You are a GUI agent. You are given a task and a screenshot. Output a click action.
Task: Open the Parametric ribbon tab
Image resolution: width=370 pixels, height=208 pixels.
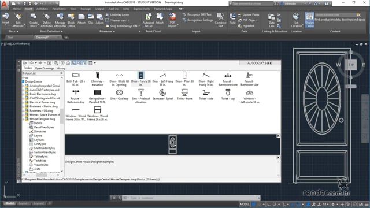coord(59,9)
